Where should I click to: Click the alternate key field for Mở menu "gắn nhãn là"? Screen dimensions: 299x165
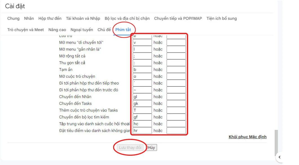[176, 49]
